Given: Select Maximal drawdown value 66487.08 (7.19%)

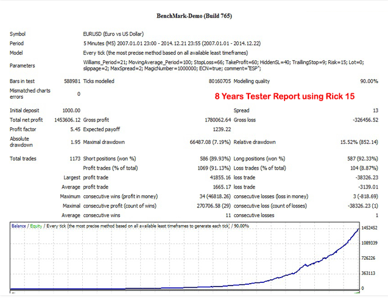Looking at the screenshot, I should click(x=210, y=142).
